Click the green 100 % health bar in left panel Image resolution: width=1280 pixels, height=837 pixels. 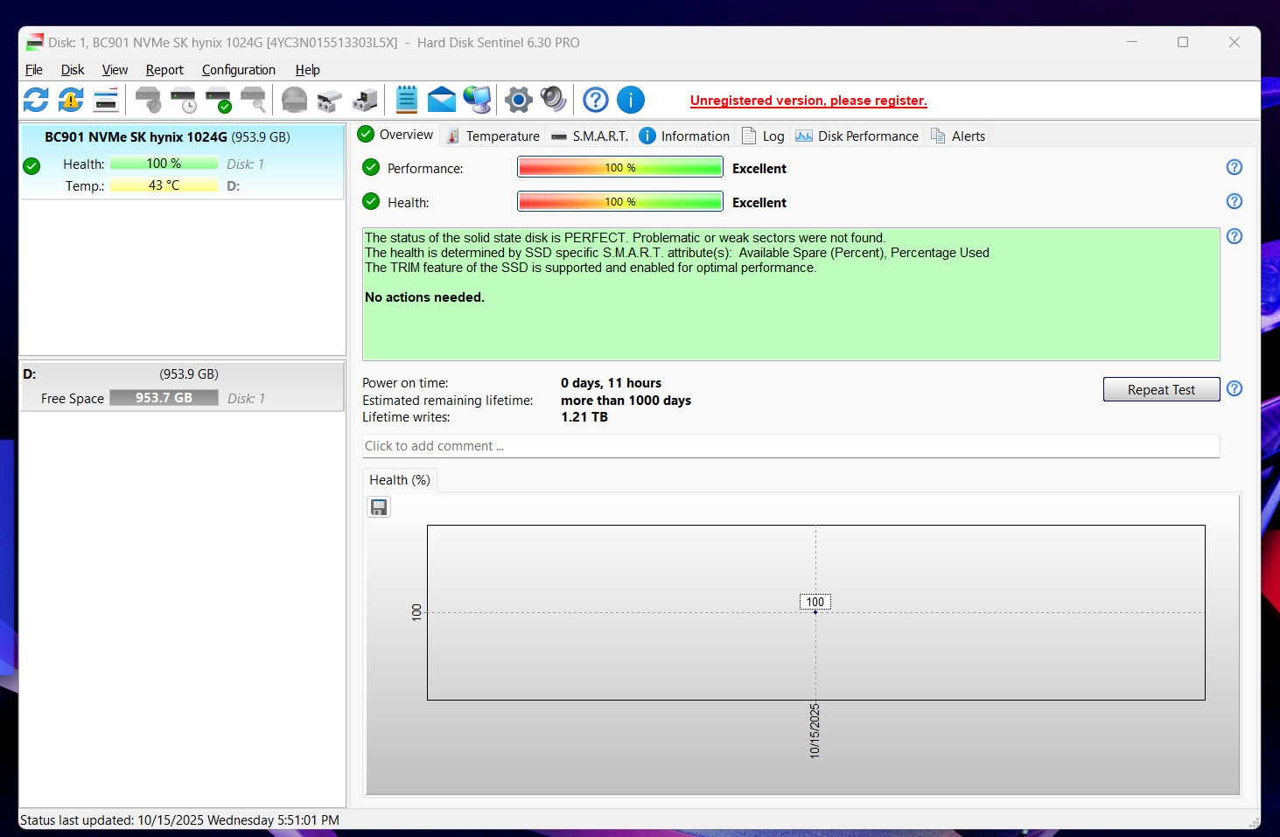tap(164, 164)
